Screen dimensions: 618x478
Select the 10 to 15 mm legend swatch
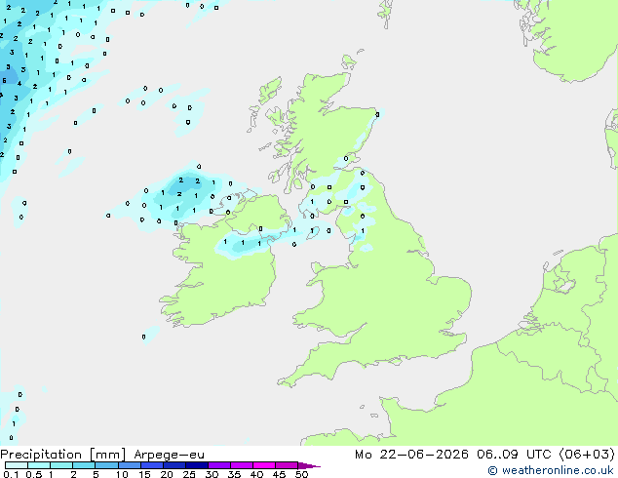[129, 465]
